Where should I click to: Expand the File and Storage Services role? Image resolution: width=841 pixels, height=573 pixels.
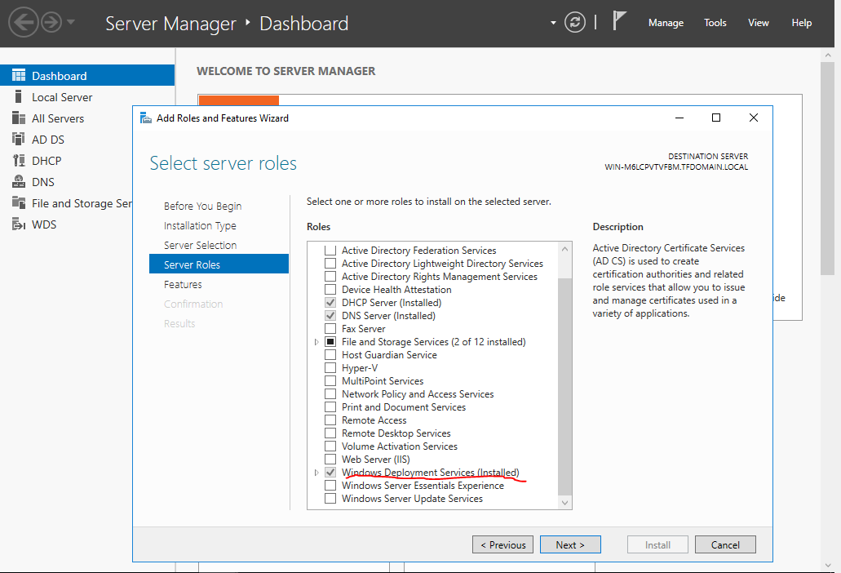coord(316,342)
